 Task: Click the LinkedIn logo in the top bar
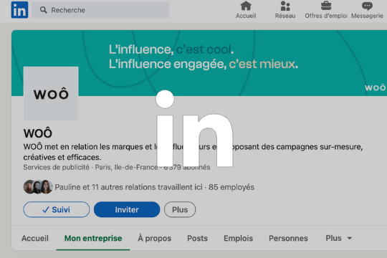[19, 10]
